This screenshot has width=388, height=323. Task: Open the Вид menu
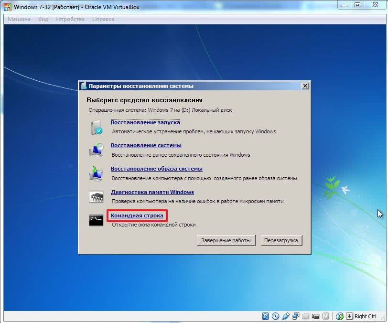pos(43,19)
